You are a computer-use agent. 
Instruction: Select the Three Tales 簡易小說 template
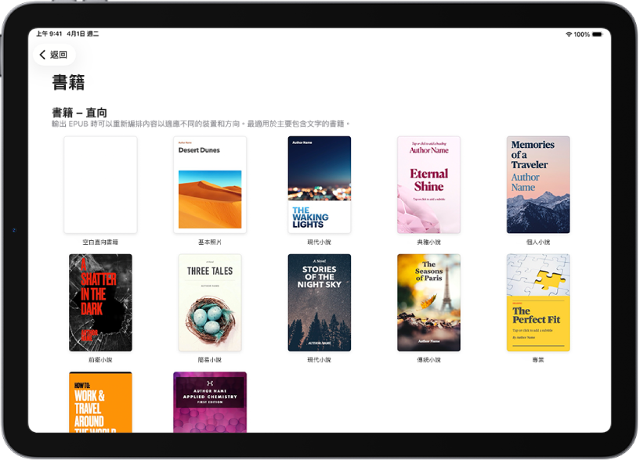(x=210, y=303)
